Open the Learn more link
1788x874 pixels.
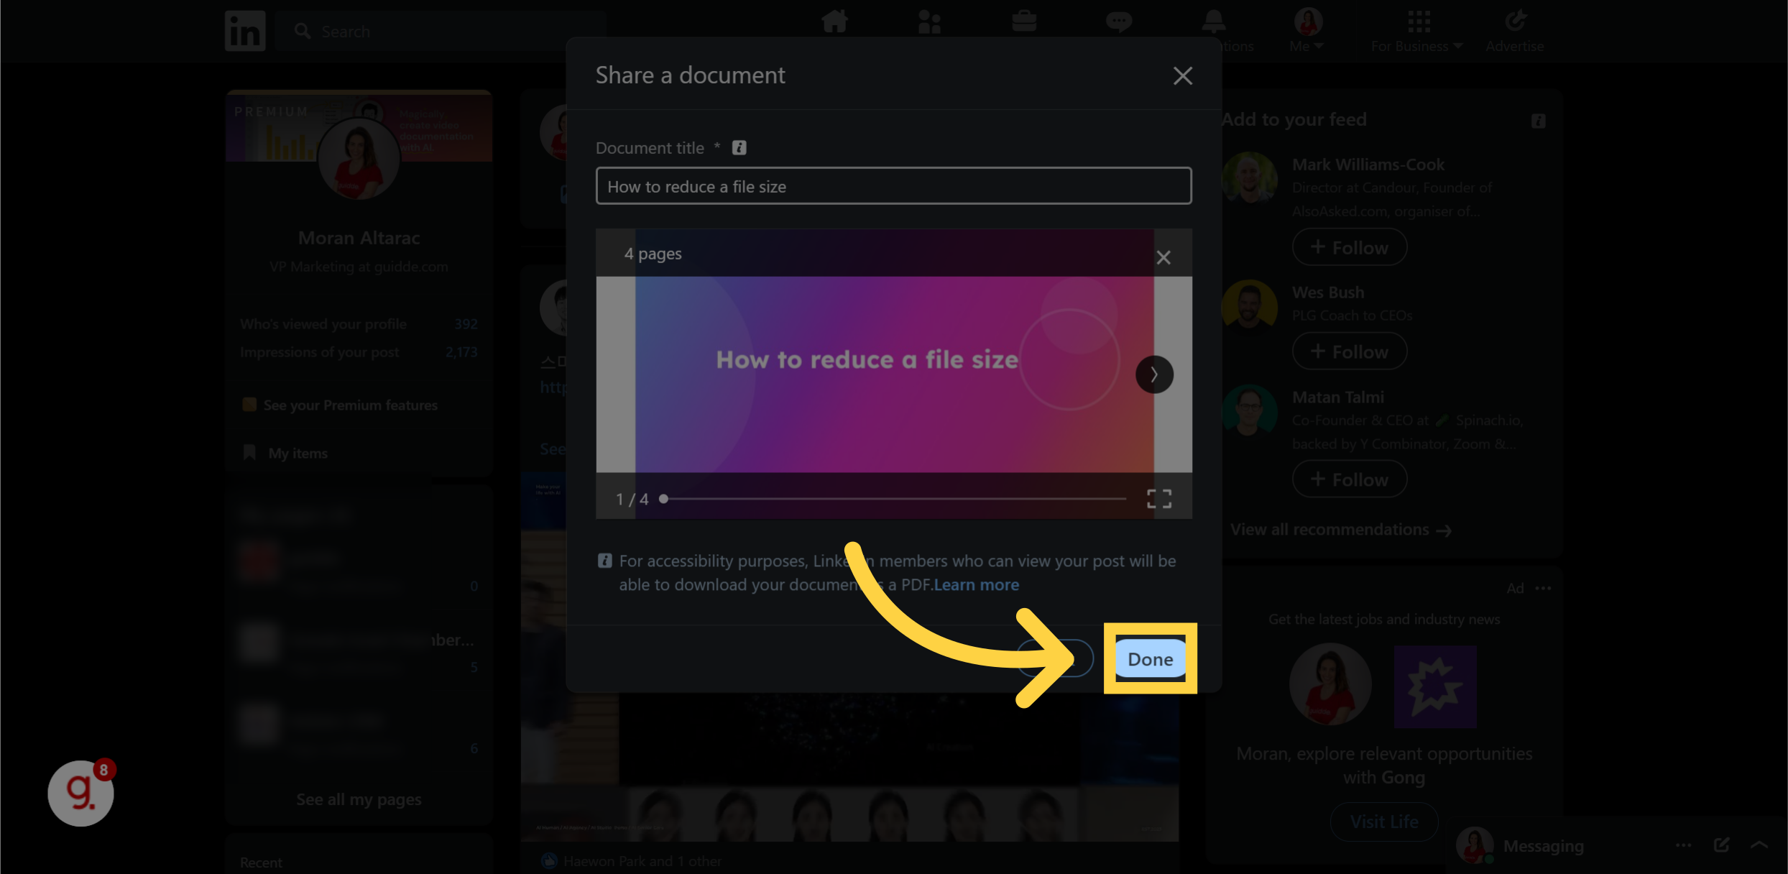976,585
